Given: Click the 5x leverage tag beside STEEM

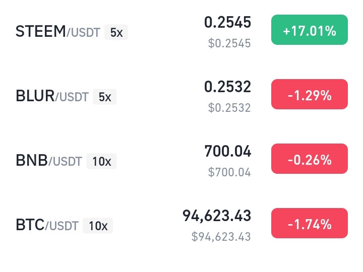Looking at the screenshot, I should tap(116, 33).
